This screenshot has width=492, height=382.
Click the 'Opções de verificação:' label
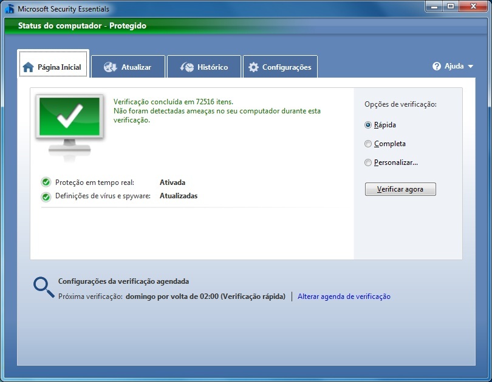pos(400,104)
